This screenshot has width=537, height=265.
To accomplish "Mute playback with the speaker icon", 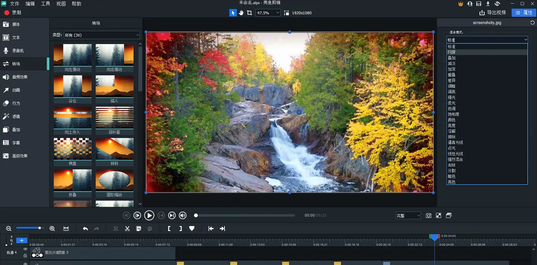I will 182,215.
